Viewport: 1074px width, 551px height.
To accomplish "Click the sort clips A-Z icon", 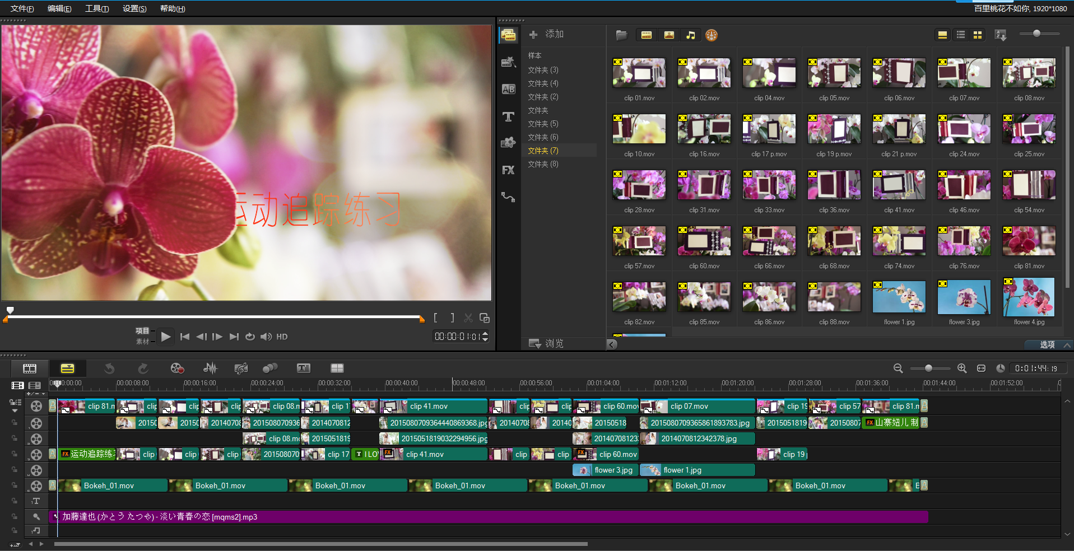I will pos(1000,35).
